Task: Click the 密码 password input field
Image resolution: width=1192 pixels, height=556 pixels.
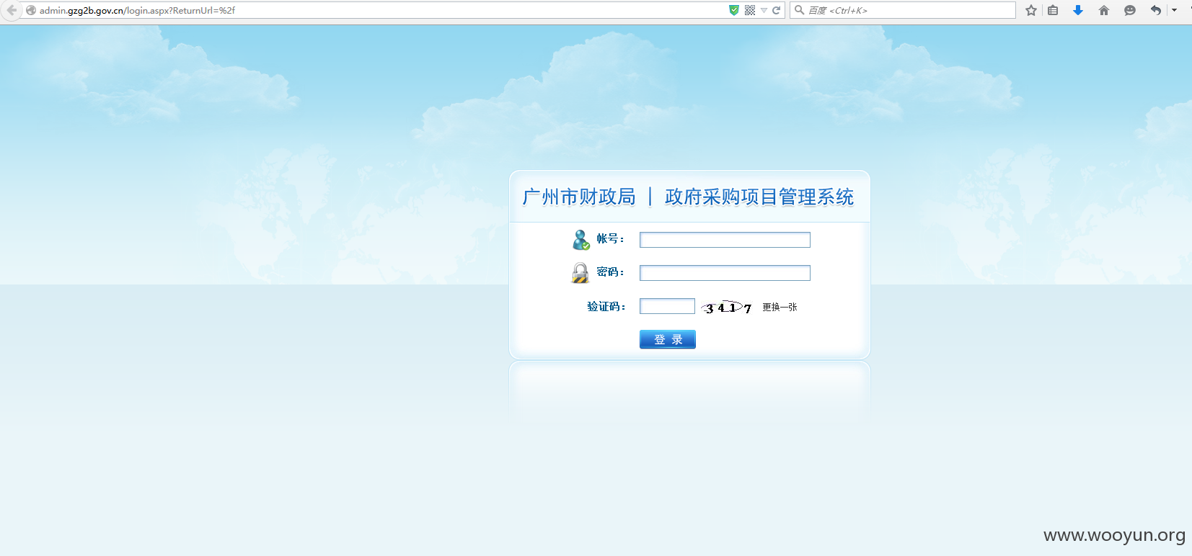Action: coord(725,273)
